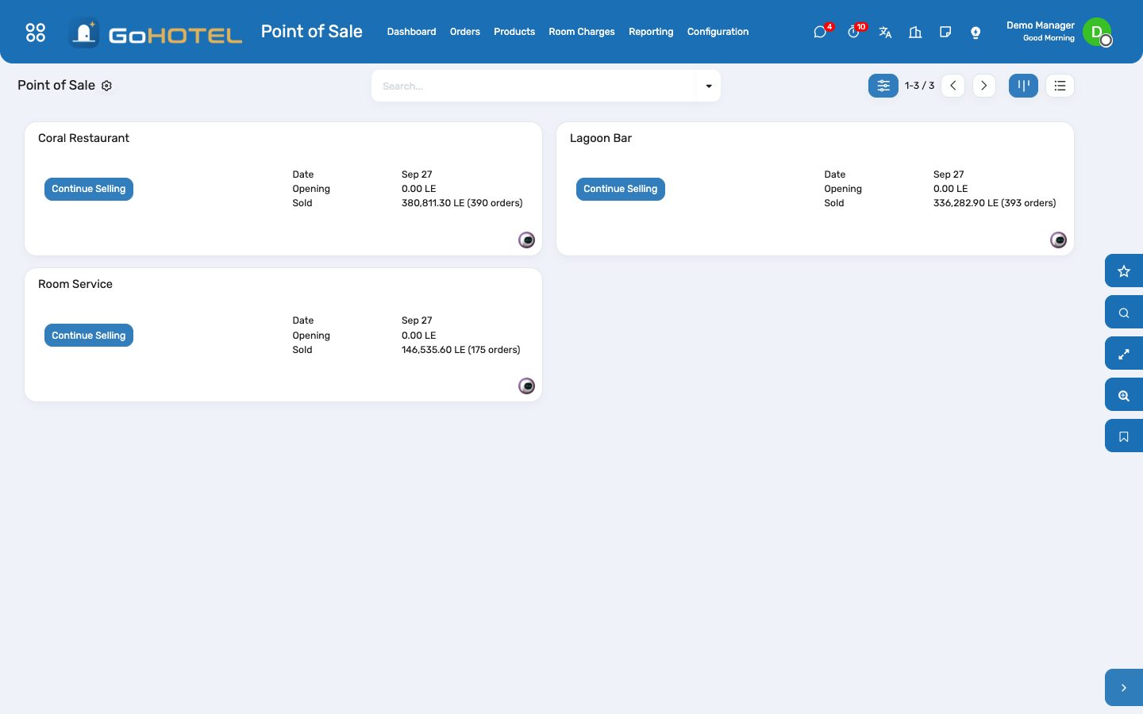1143x714 pixels.
Task: Open the search options dropdown arrow
Action: tap(709, 86)
